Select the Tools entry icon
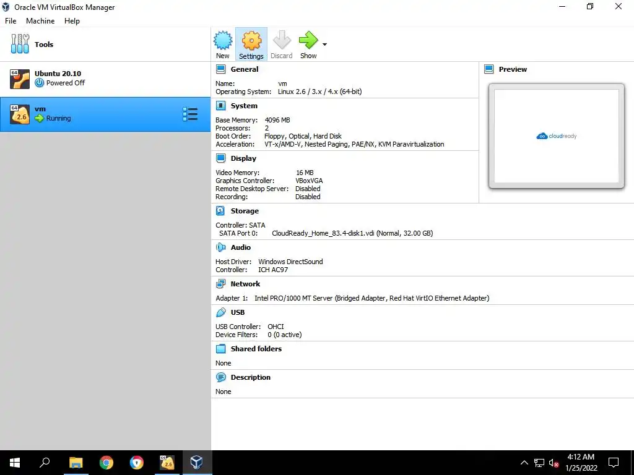 [x=20, y=44]
